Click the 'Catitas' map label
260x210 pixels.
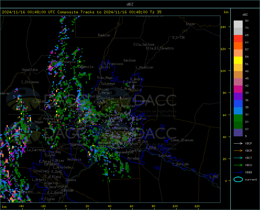tap(165, 156)
